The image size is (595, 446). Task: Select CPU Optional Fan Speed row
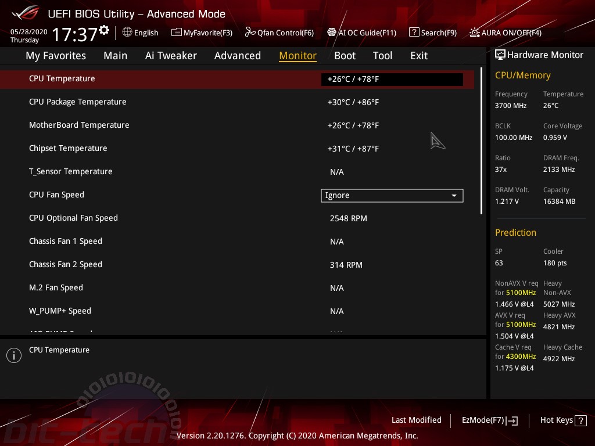click(x=237, y=218)
